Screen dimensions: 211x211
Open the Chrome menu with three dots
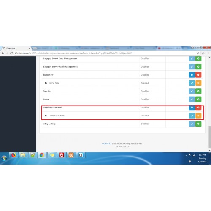click(208, 53)
